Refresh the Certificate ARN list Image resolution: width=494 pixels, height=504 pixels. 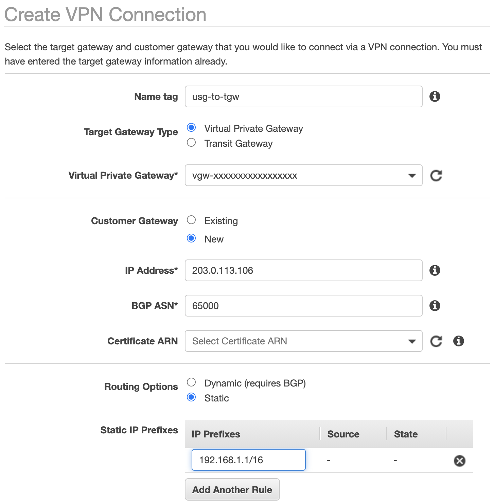[436, 341]
